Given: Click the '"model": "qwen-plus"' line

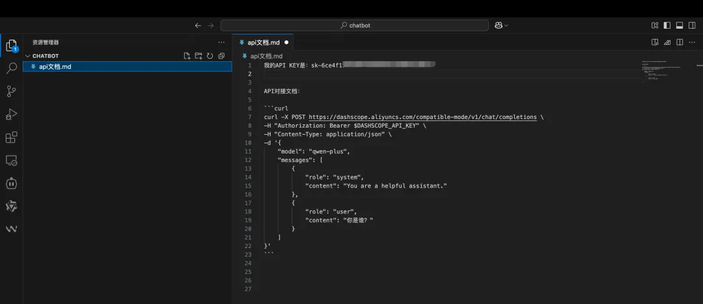Looking at the screenshot, I should [313, 152].
